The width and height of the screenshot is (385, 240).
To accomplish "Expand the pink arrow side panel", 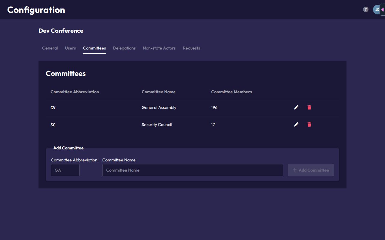I will [x=382, y=10].
